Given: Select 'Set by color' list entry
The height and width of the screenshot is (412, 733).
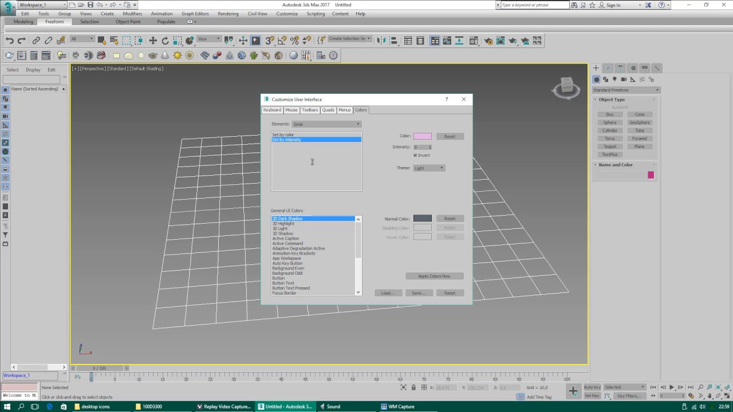Looking at the screenshot, I should pos(316,134).
